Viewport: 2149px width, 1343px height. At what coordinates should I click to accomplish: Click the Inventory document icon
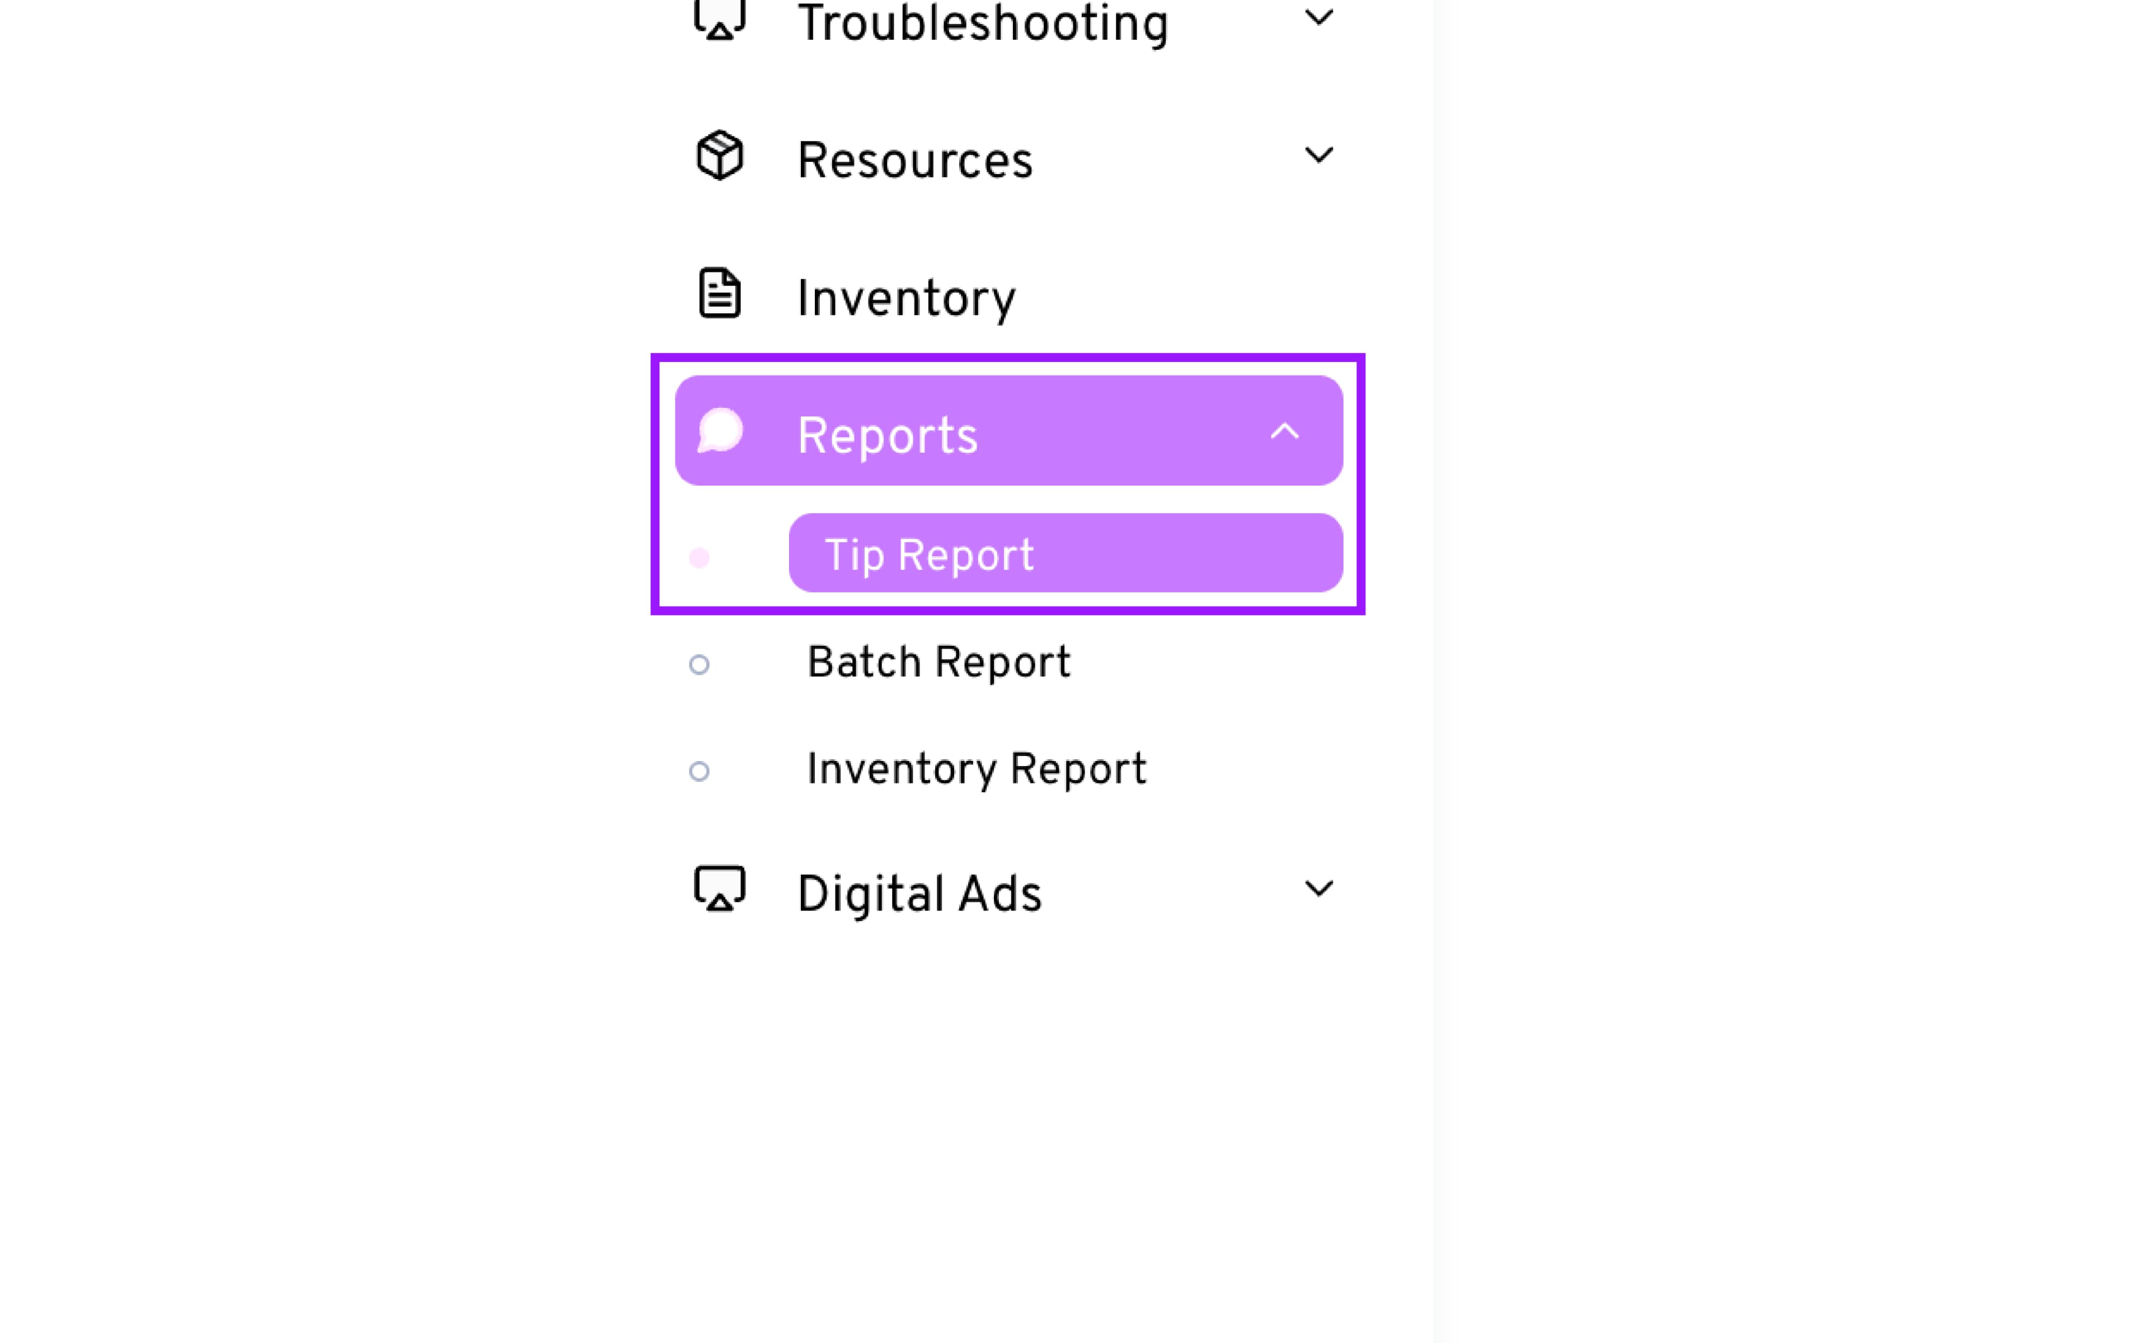point(719,293)
